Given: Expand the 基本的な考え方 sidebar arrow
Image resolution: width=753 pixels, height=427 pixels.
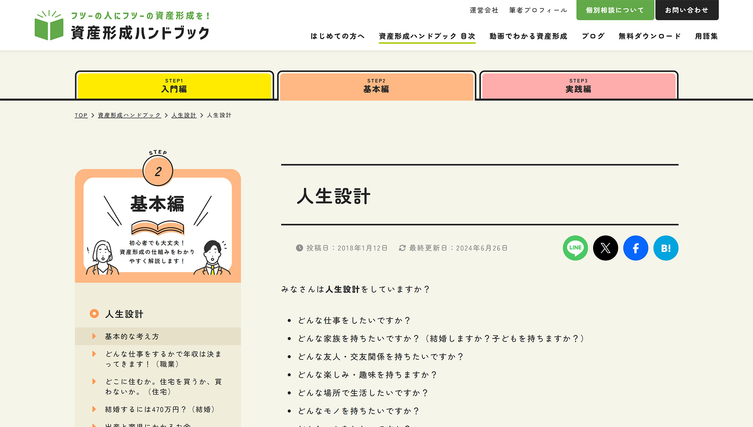Looking at the screenshot, I should click(94, 336).
